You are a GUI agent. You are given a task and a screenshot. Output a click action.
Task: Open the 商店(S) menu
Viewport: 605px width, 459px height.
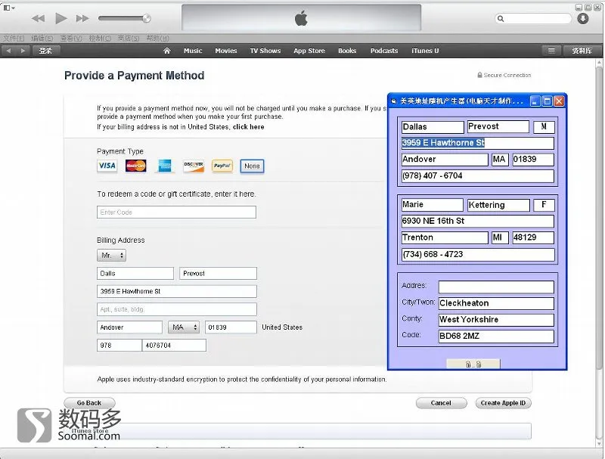[x=129, y=38]
